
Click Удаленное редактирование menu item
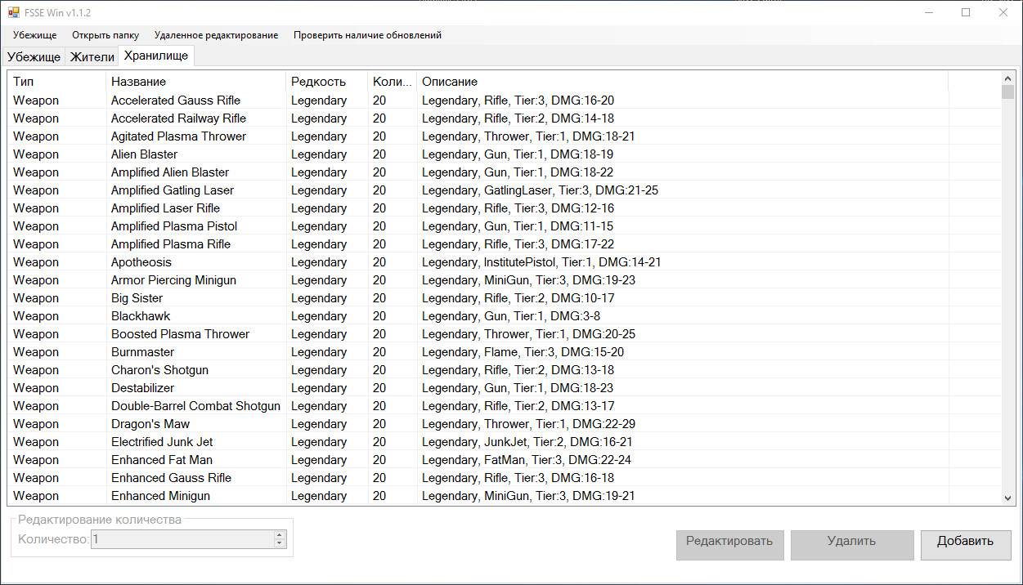click(216, 35)
